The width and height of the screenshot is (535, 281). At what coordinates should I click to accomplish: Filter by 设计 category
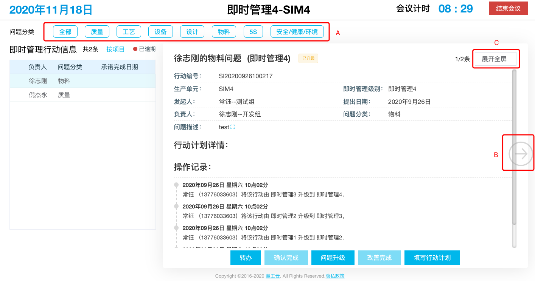[192, 32]
